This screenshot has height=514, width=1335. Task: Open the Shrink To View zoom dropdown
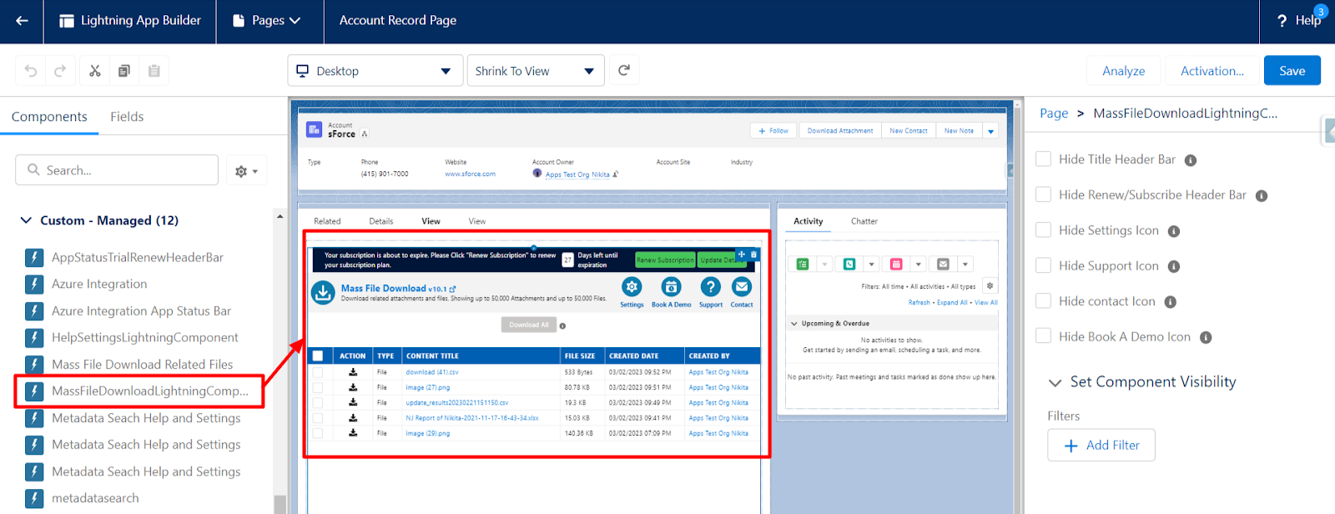tap(536, 71)
